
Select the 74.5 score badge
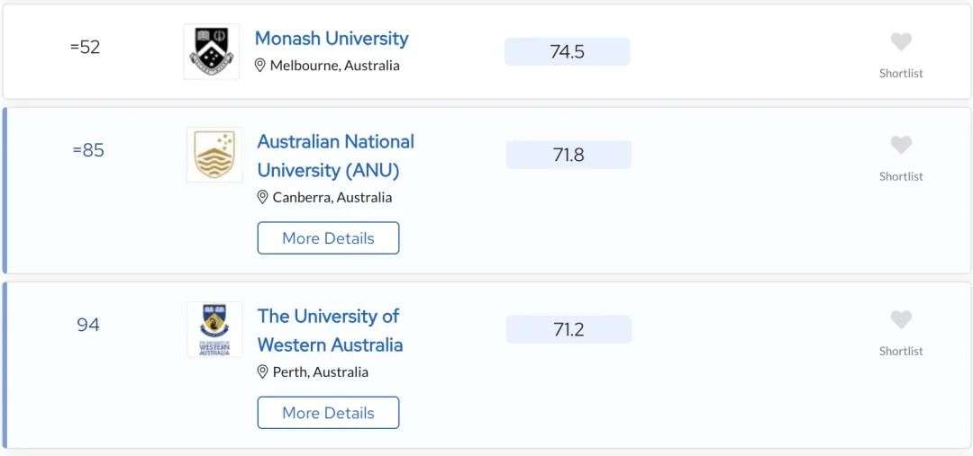click(x=568, y=51)
